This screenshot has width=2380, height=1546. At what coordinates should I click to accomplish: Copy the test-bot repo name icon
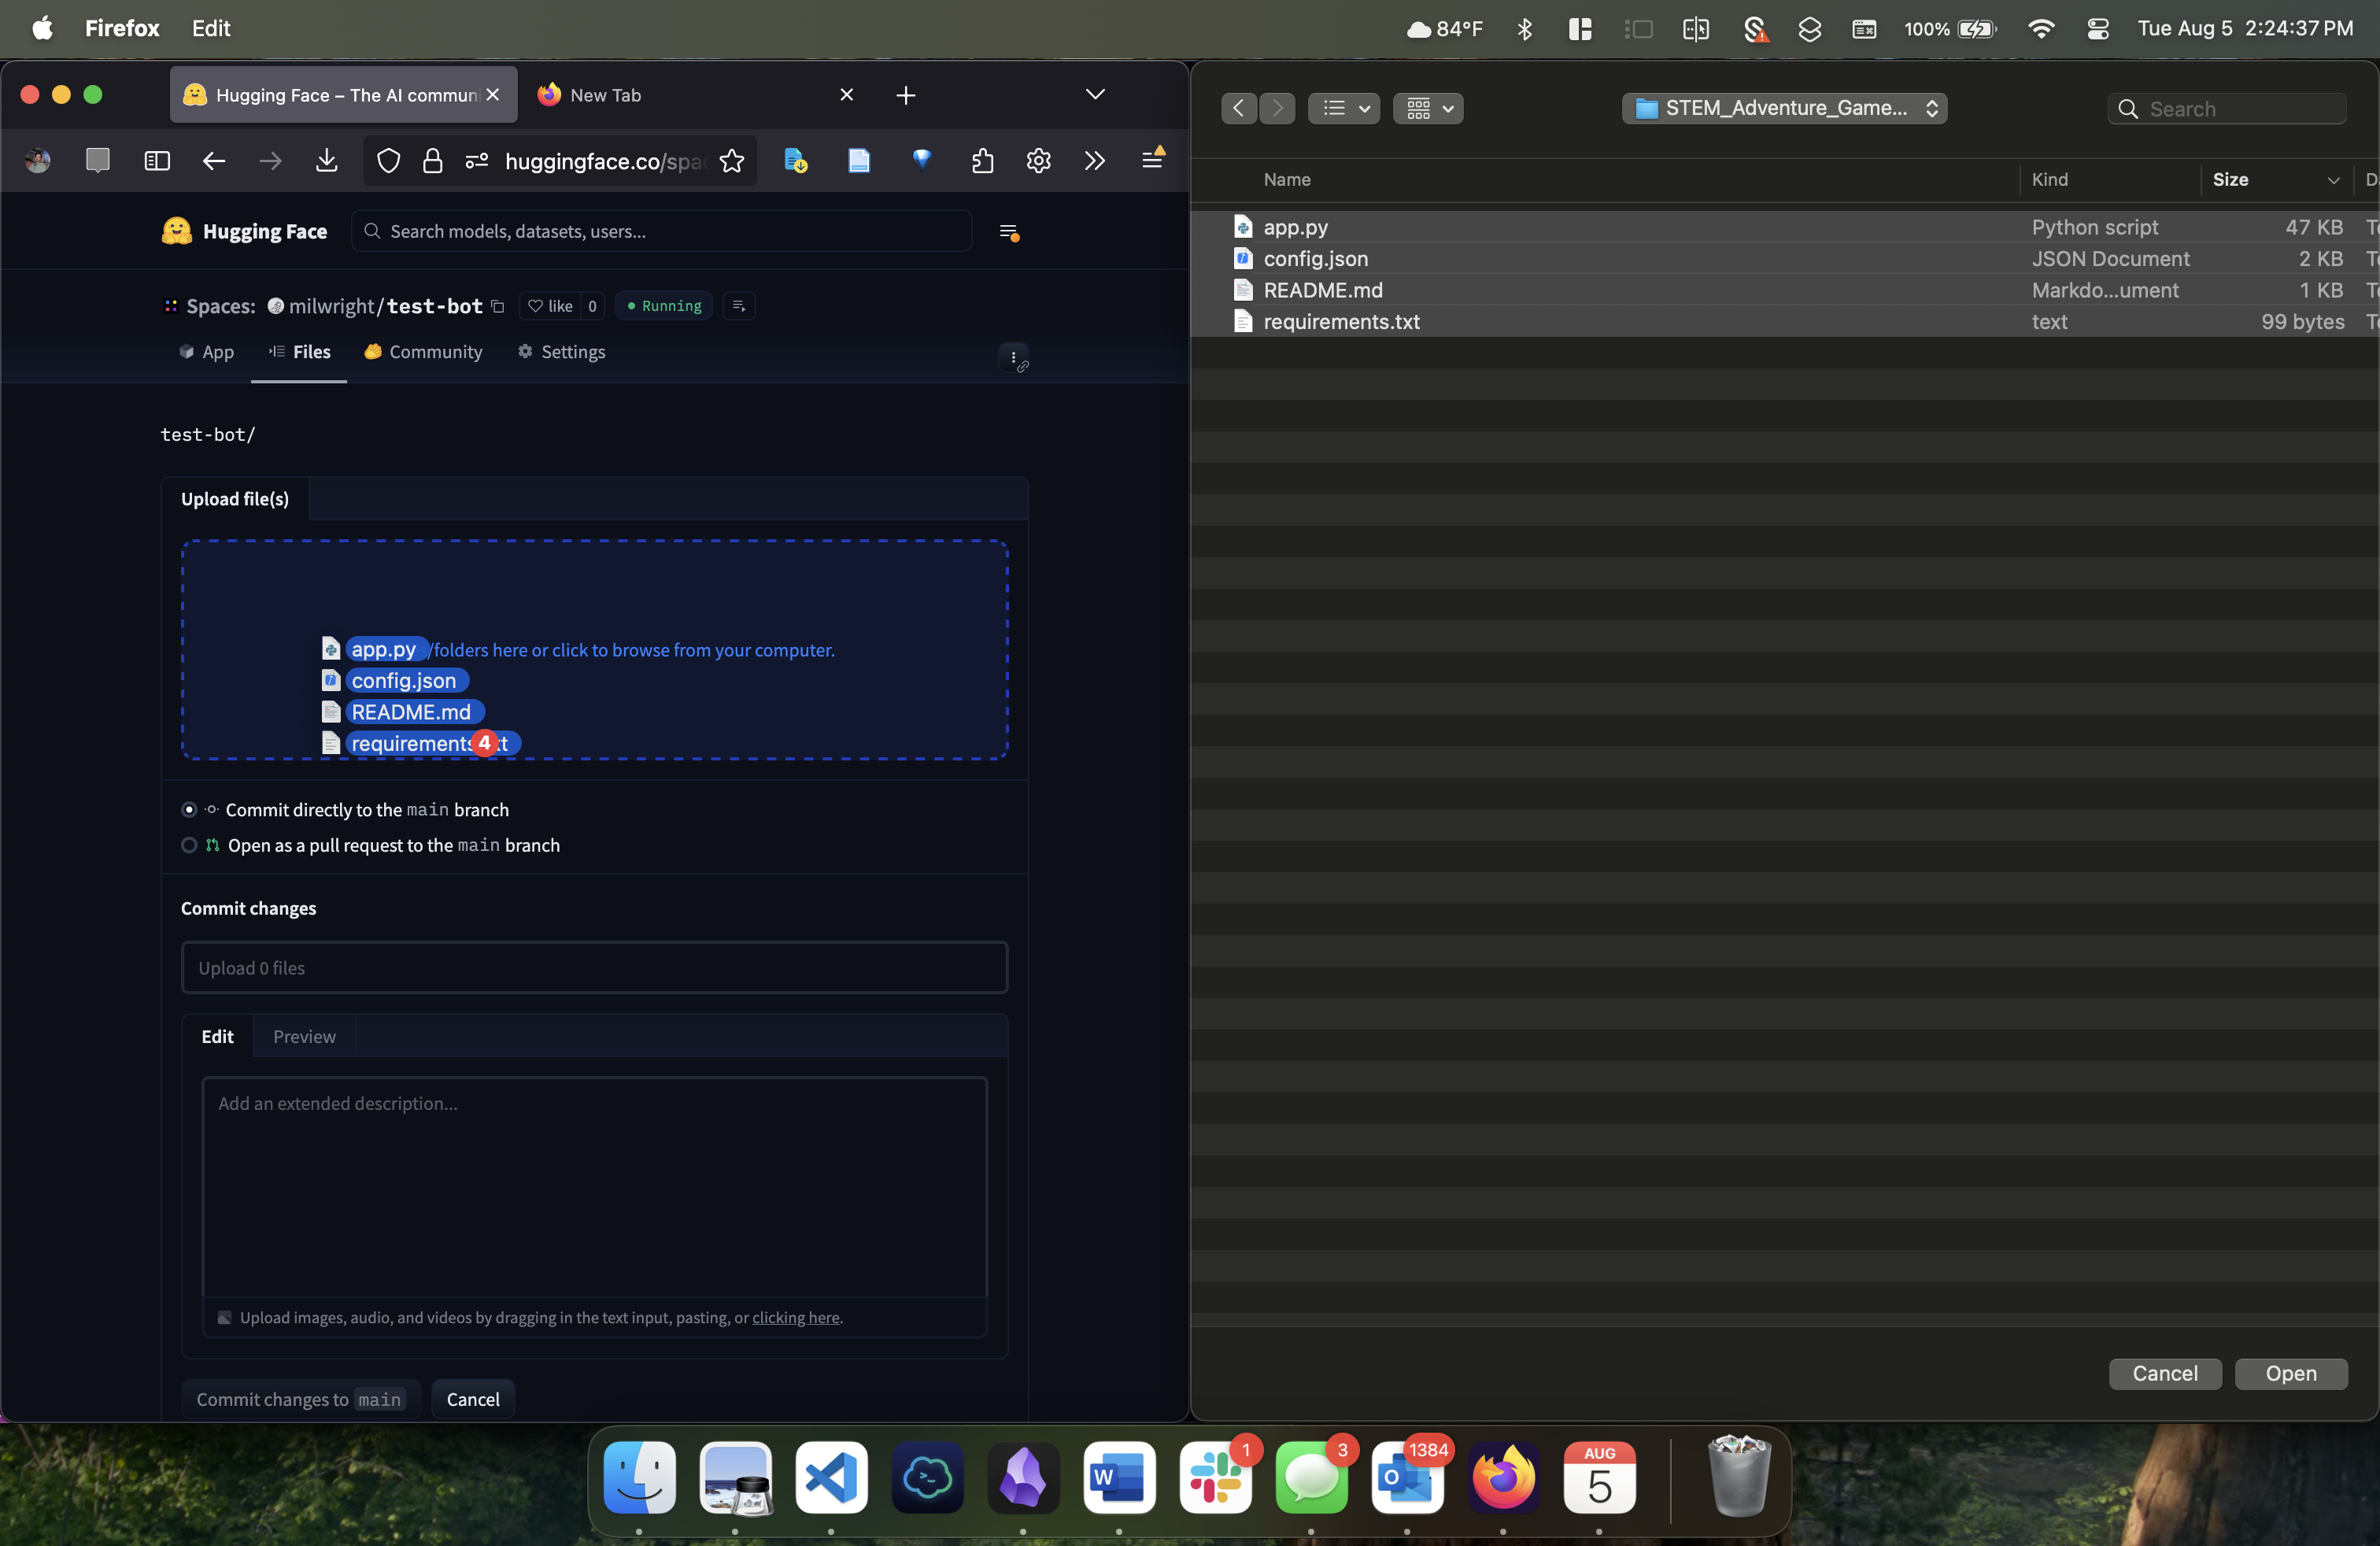498,306
